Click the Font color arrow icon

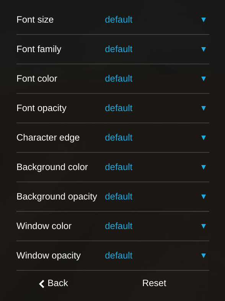point(204,79)
